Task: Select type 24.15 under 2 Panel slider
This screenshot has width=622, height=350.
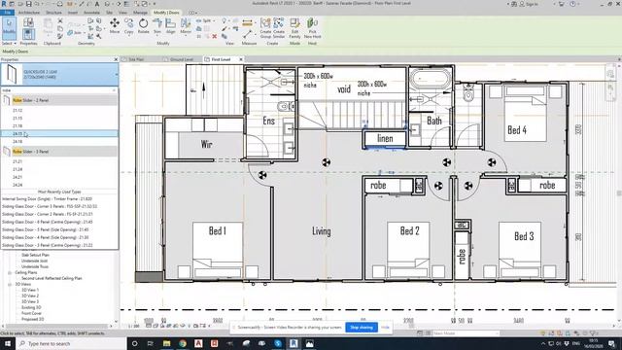Action: [x=59, y=134]
